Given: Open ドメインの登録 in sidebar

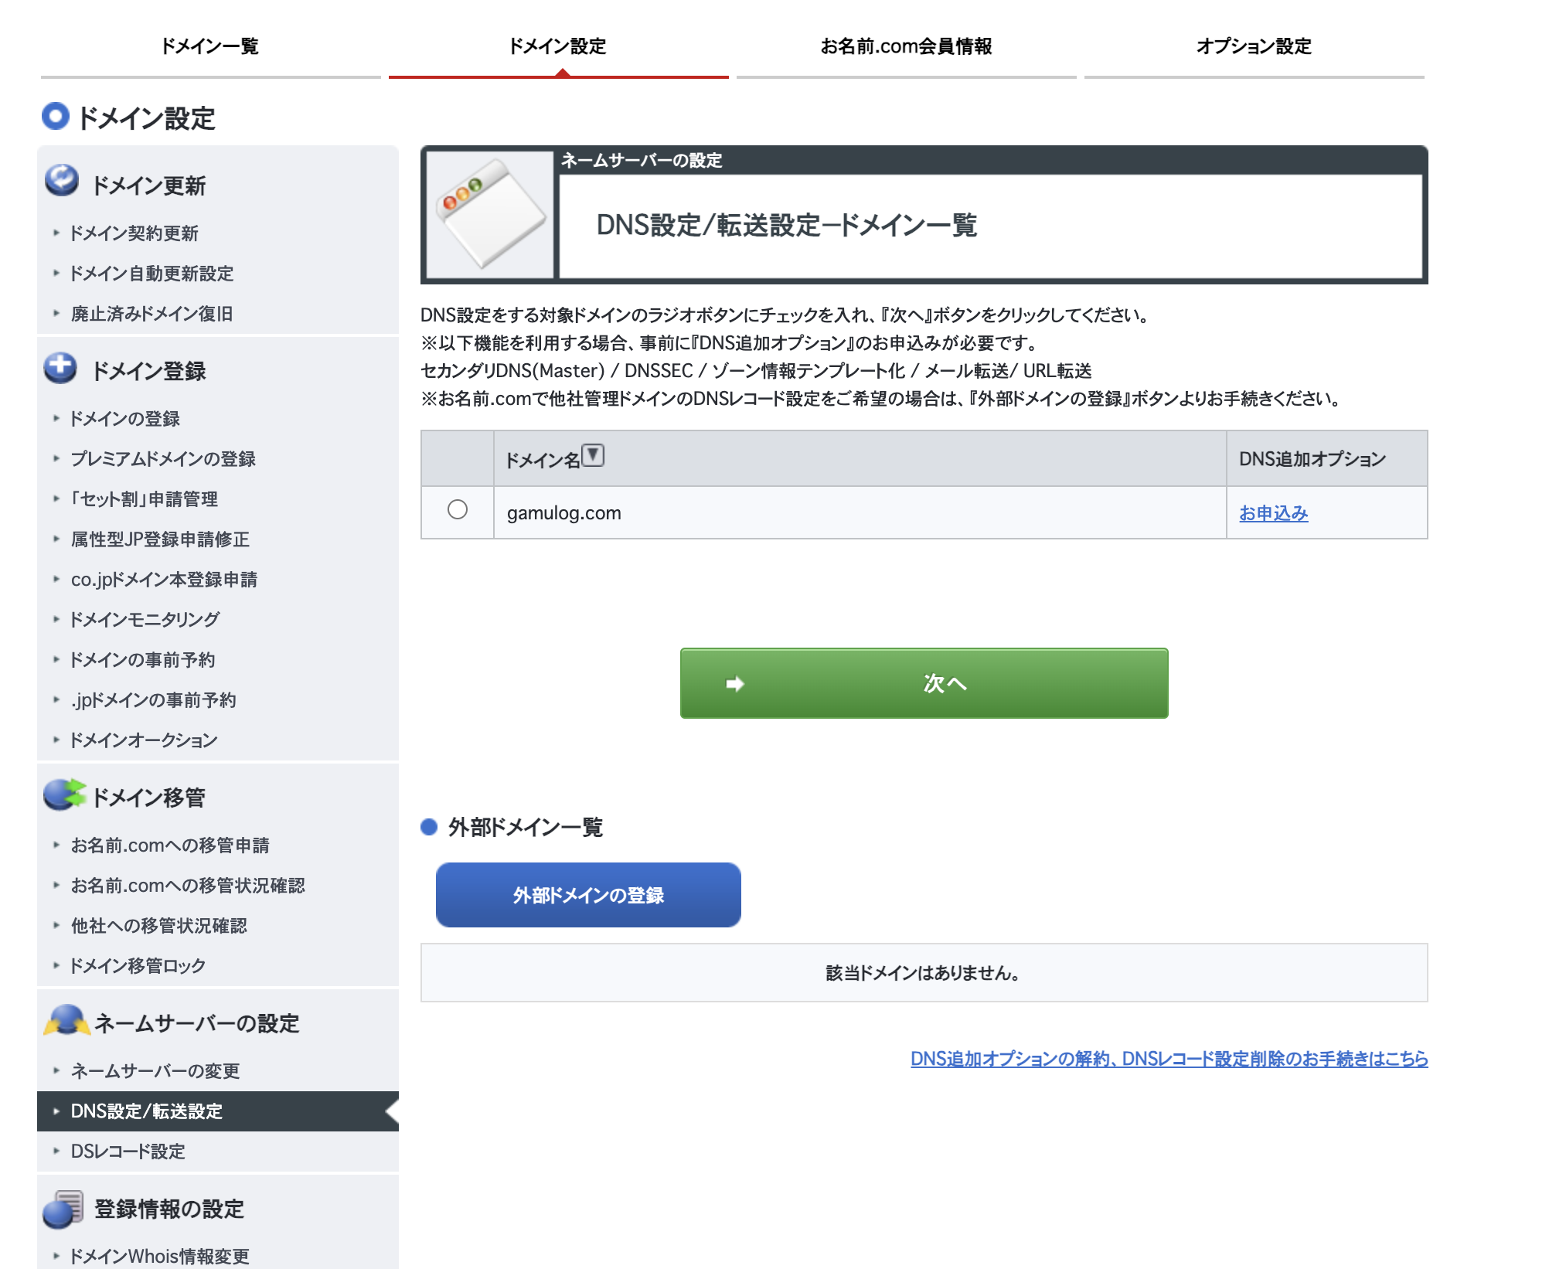Looking at the screenshot, I should (x=125, y=419).
